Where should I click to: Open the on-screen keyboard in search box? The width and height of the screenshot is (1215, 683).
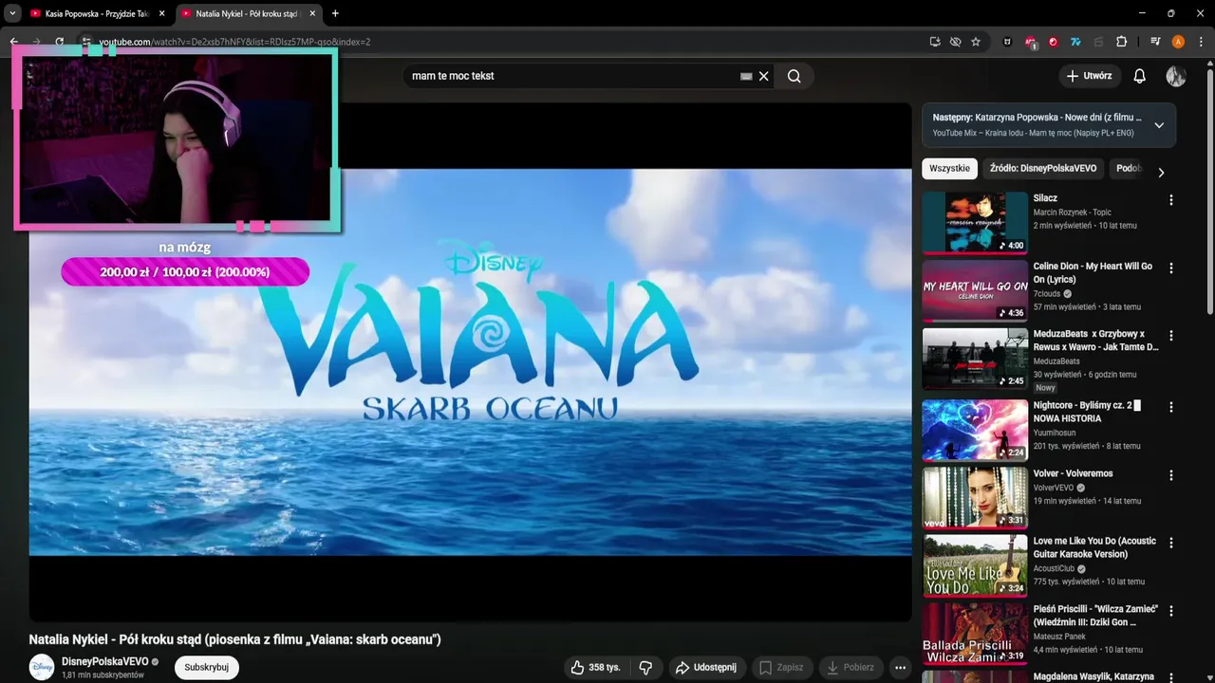[746, 76]
